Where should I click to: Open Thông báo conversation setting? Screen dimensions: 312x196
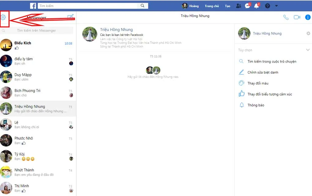click(x=256, y=105)
